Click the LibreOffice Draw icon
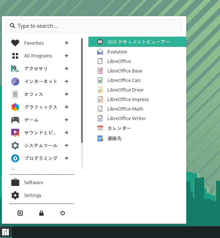This screenshot has width=220, height=238. point(100,90)
